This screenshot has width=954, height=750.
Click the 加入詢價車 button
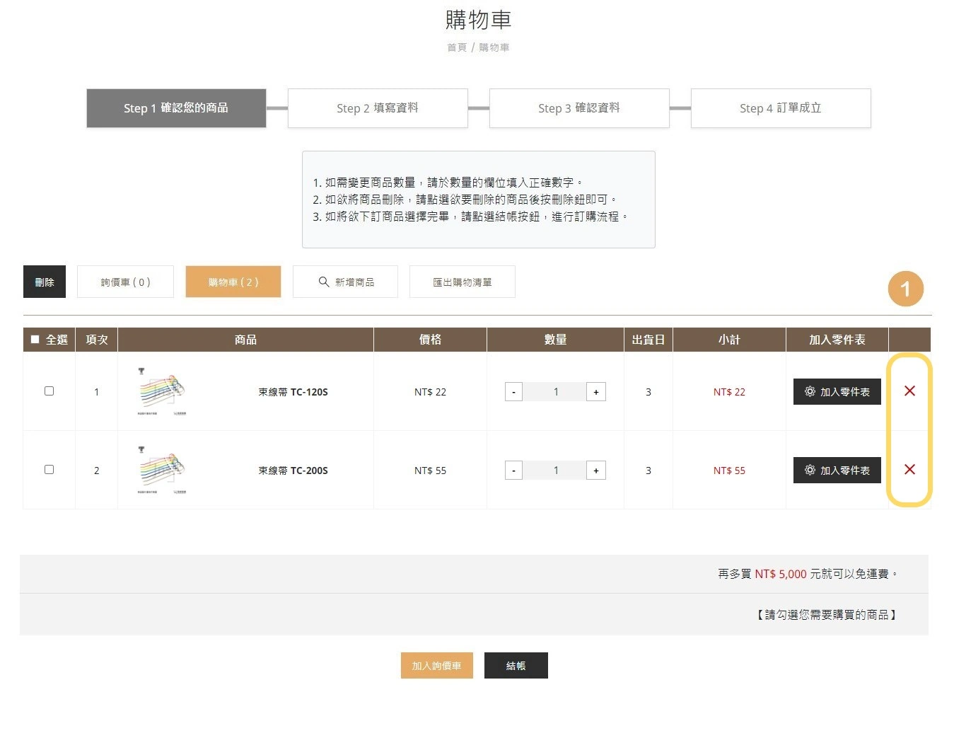[x=436, y=665]
